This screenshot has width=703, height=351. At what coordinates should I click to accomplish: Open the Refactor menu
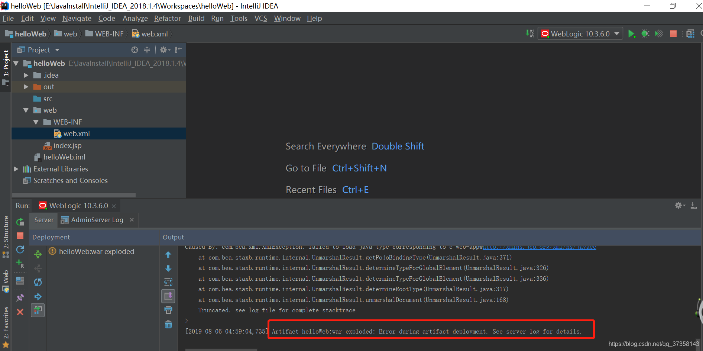[167, 18]
